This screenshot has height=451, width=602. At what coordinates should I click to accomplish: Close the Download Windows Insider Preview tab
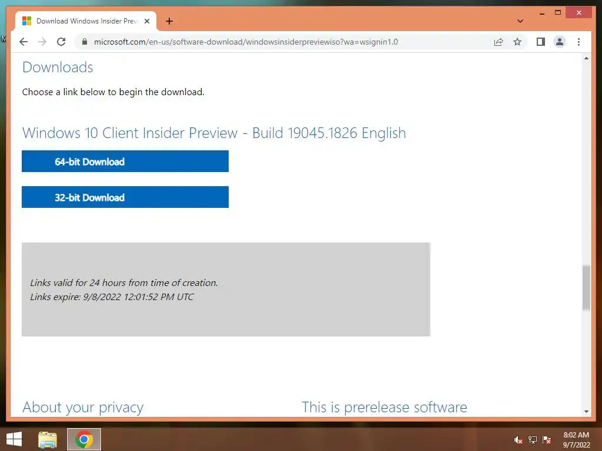coord(146,21)
